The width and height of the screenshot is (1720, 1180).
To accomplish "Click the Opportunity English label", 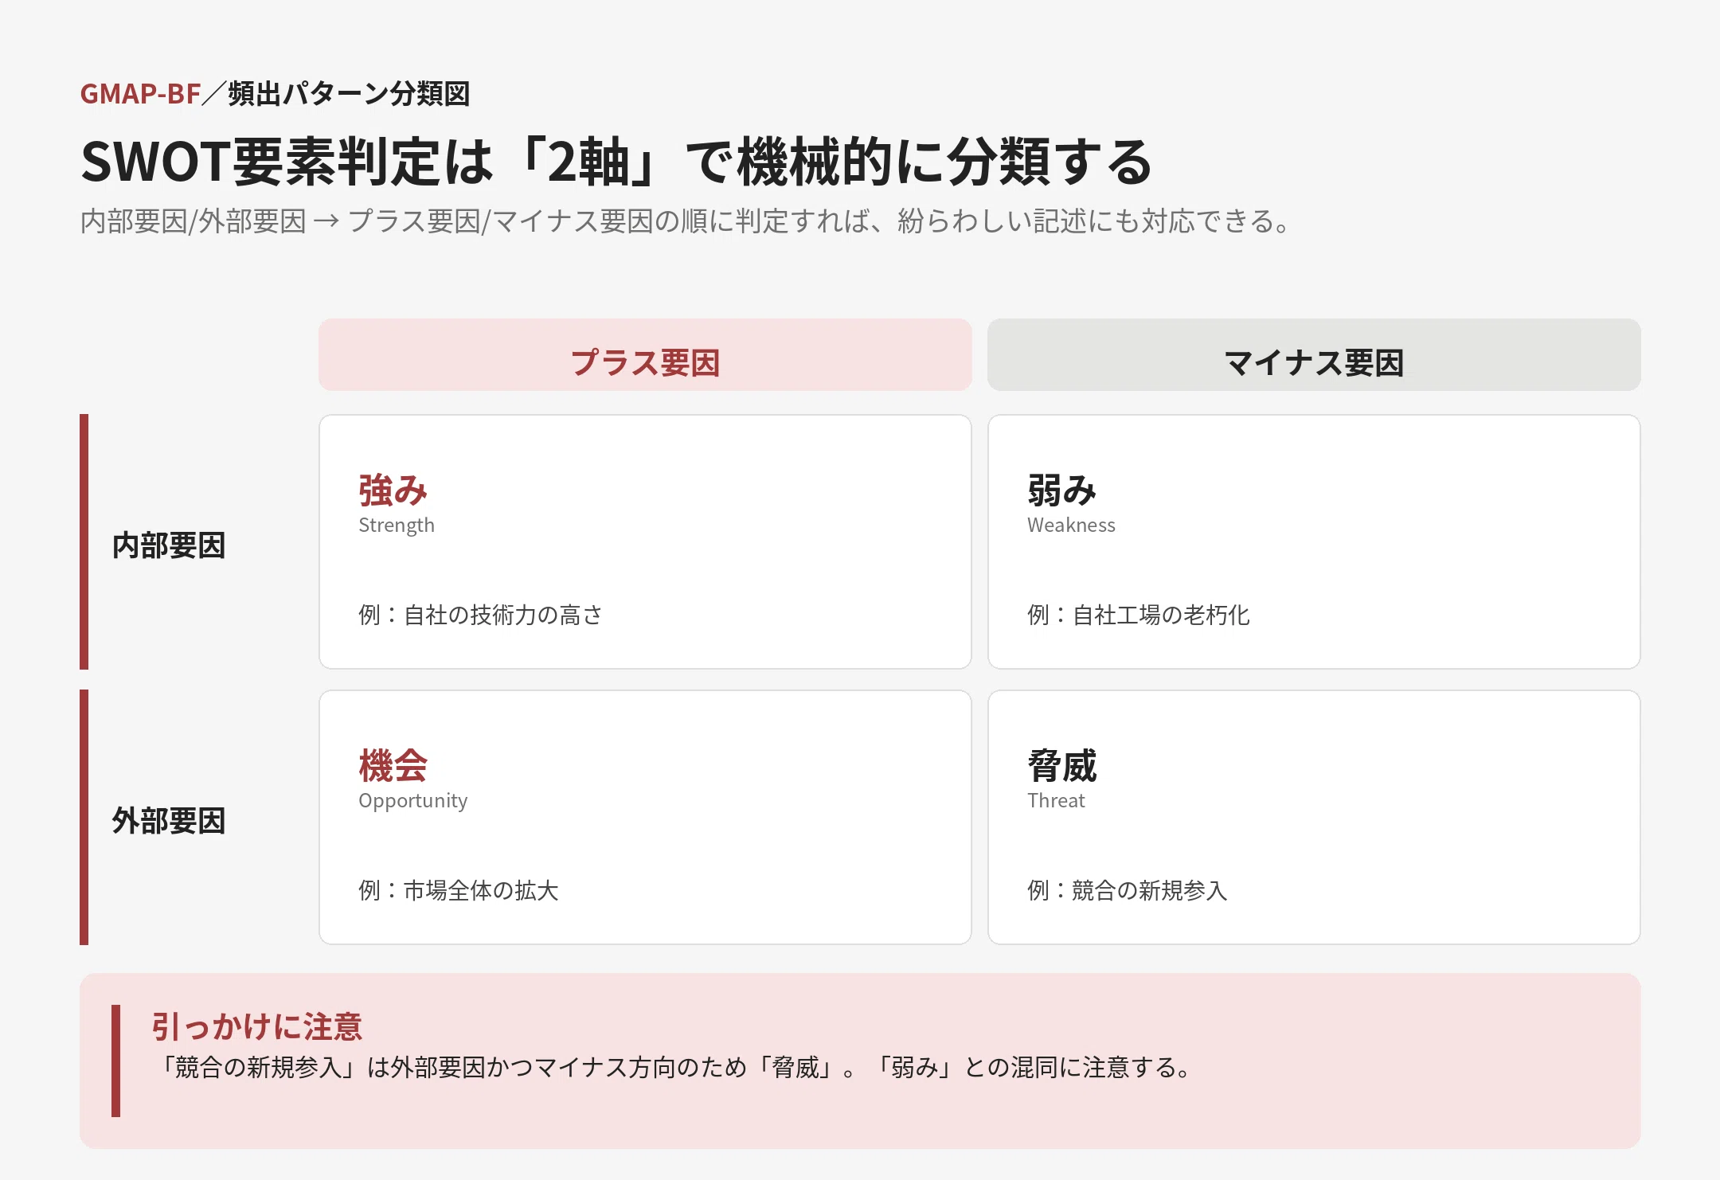I will [413, 801].
